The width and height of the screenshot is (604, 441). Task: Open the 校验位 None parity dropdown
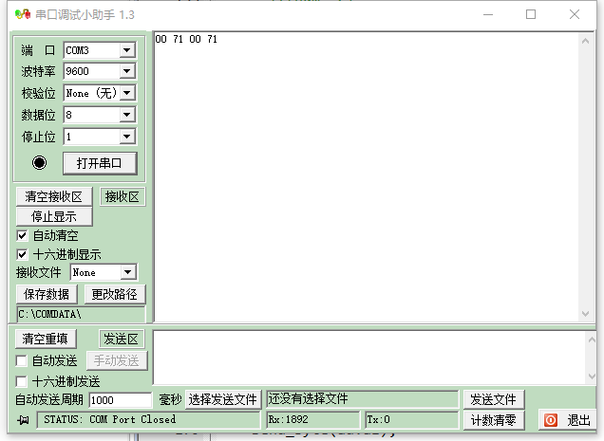point(127,93)
